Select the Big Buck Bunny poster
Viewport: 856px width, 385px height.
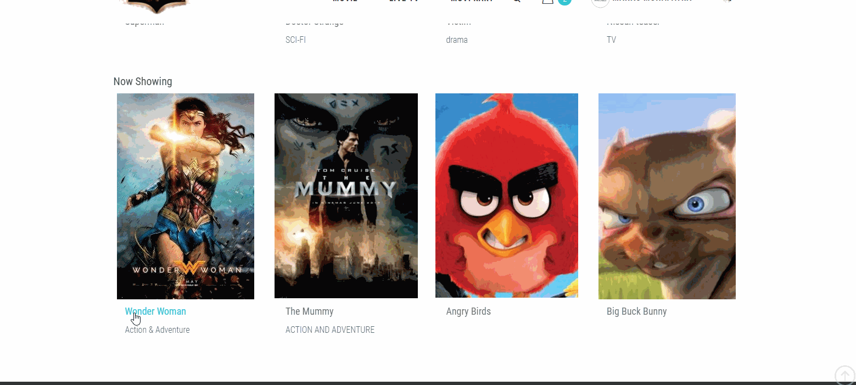coord(667,196)
